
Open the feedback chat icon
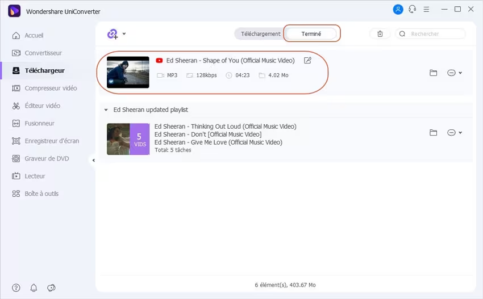(x=51, y=288)
